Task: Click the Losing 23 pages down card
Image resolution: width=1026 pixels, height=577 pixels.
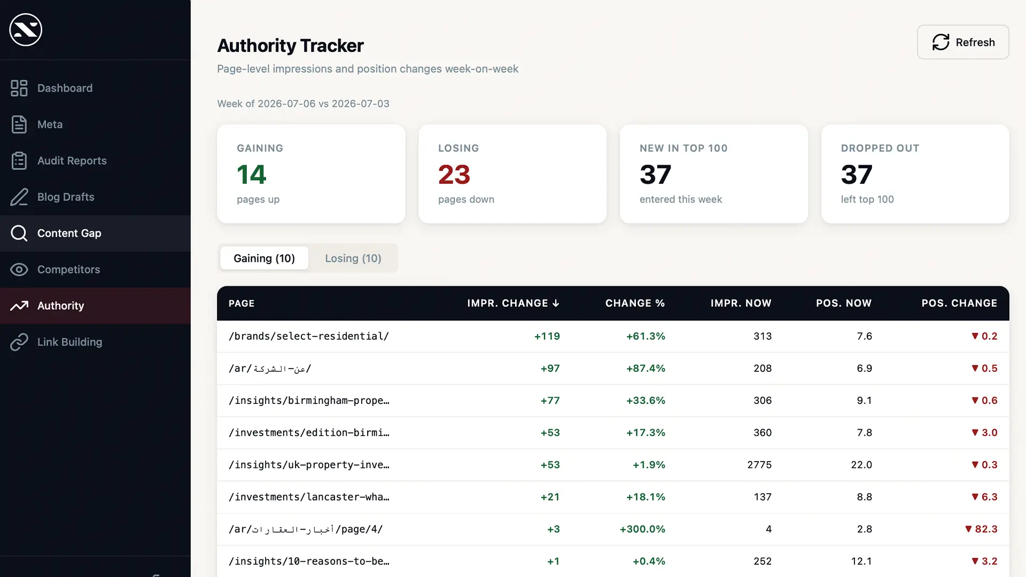Action: coord(512,174)
